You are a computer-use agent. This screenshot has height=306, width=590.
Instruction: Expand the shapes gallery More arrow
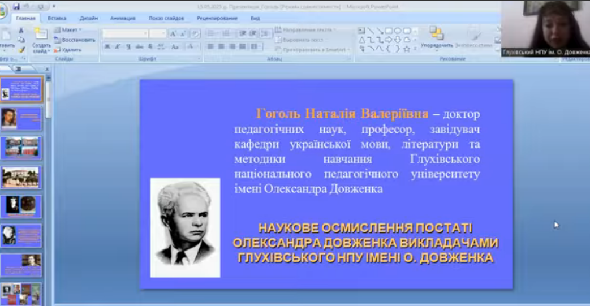415,49
